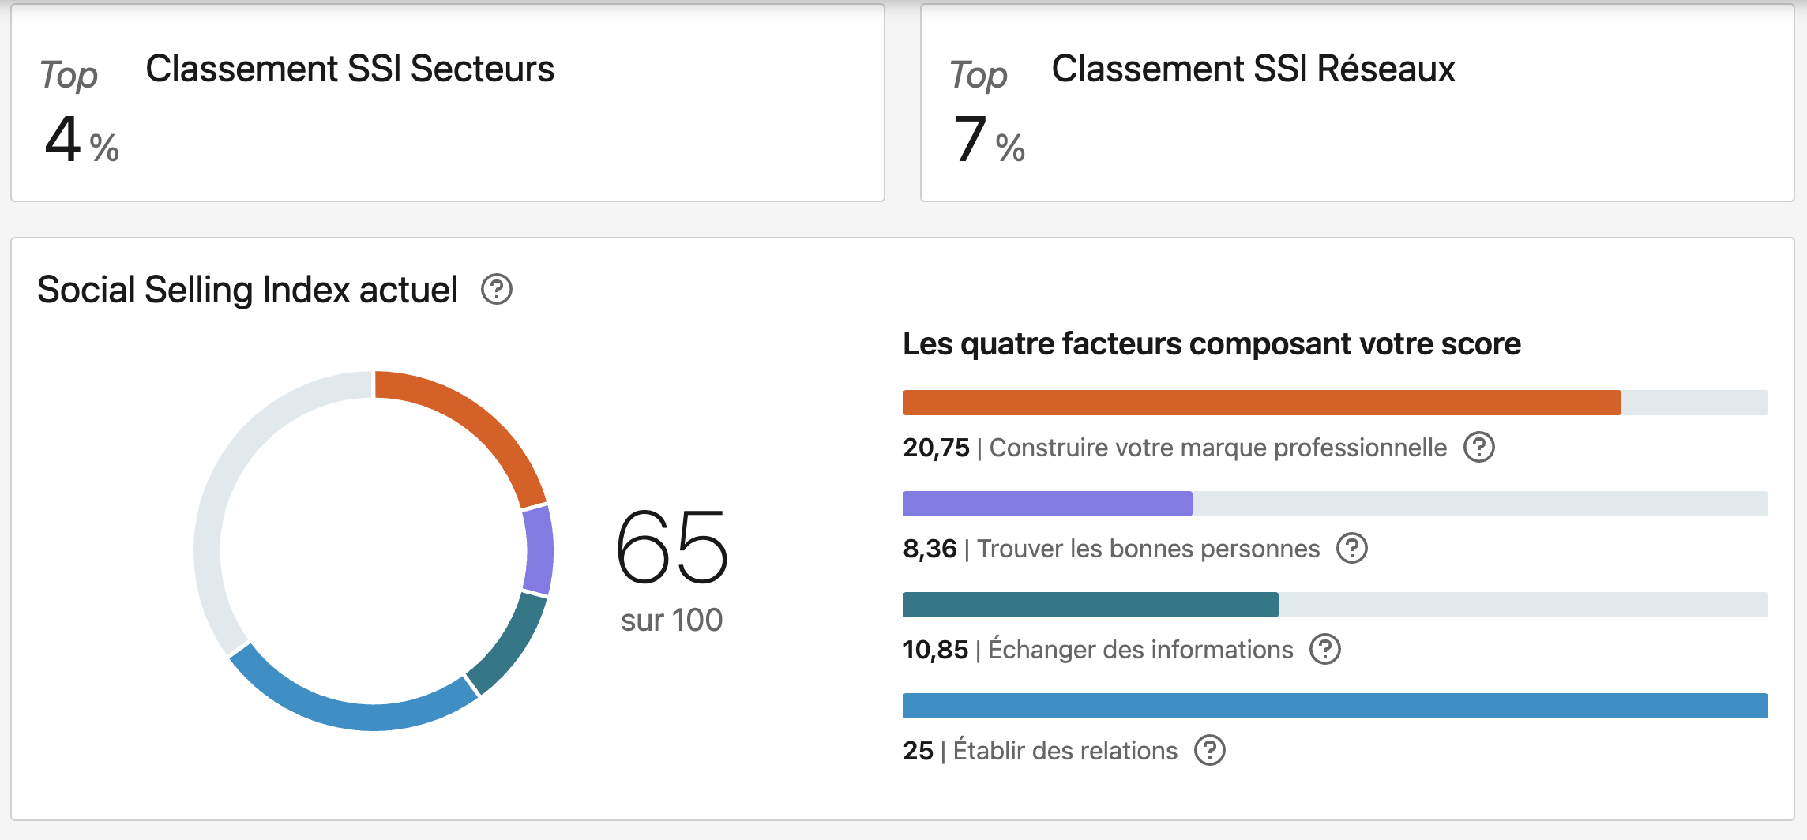This screenshot has height=840, width=1807.
Task: Click the orange brand-building progress bar
Action: pyautogui.click(x=1261, y=403)
